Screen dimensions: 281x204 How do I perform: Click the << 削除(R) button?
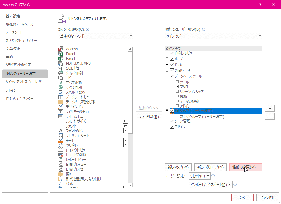149,117
